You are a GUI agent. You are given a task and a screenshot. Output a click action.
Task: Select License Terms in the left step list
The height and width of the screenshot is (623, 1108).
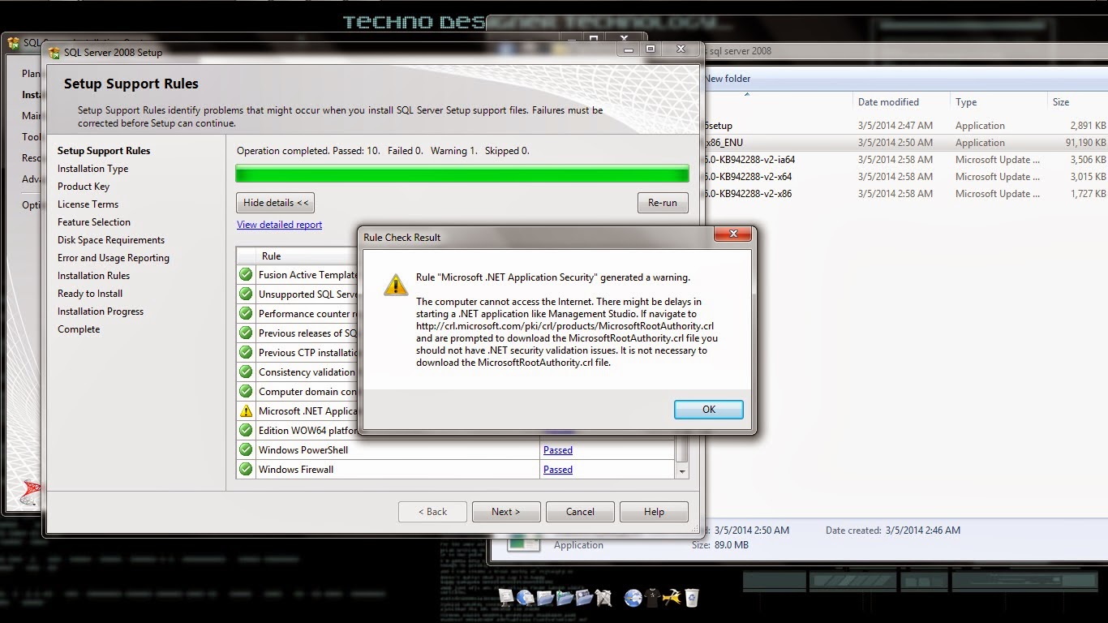[x=88, y=204]
